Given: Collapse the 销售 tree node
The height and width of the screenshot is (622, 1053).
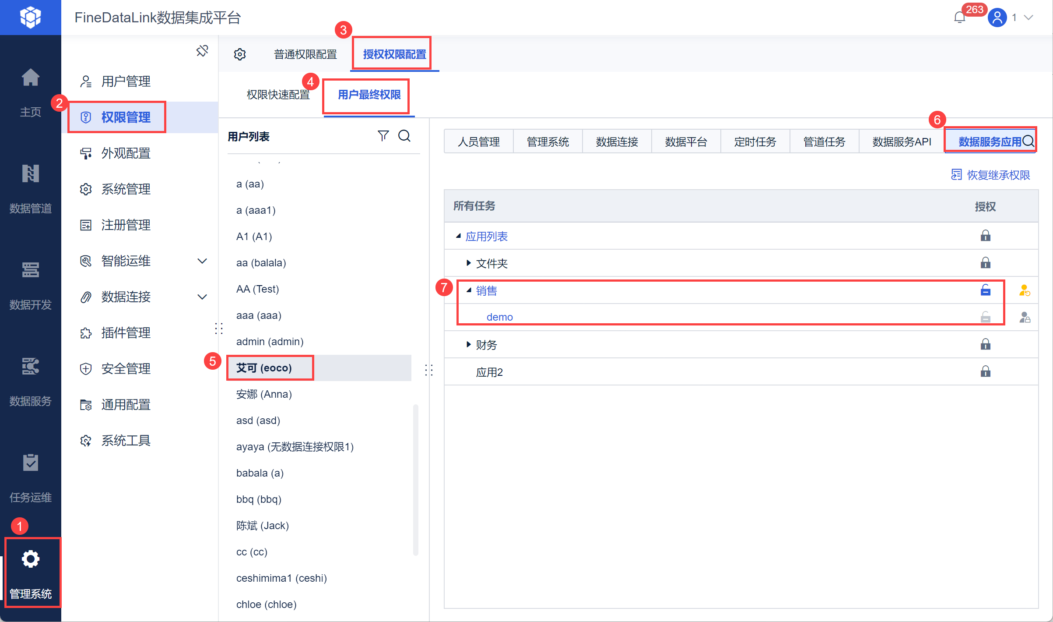Looking at the screenshot, I should 468,290.
